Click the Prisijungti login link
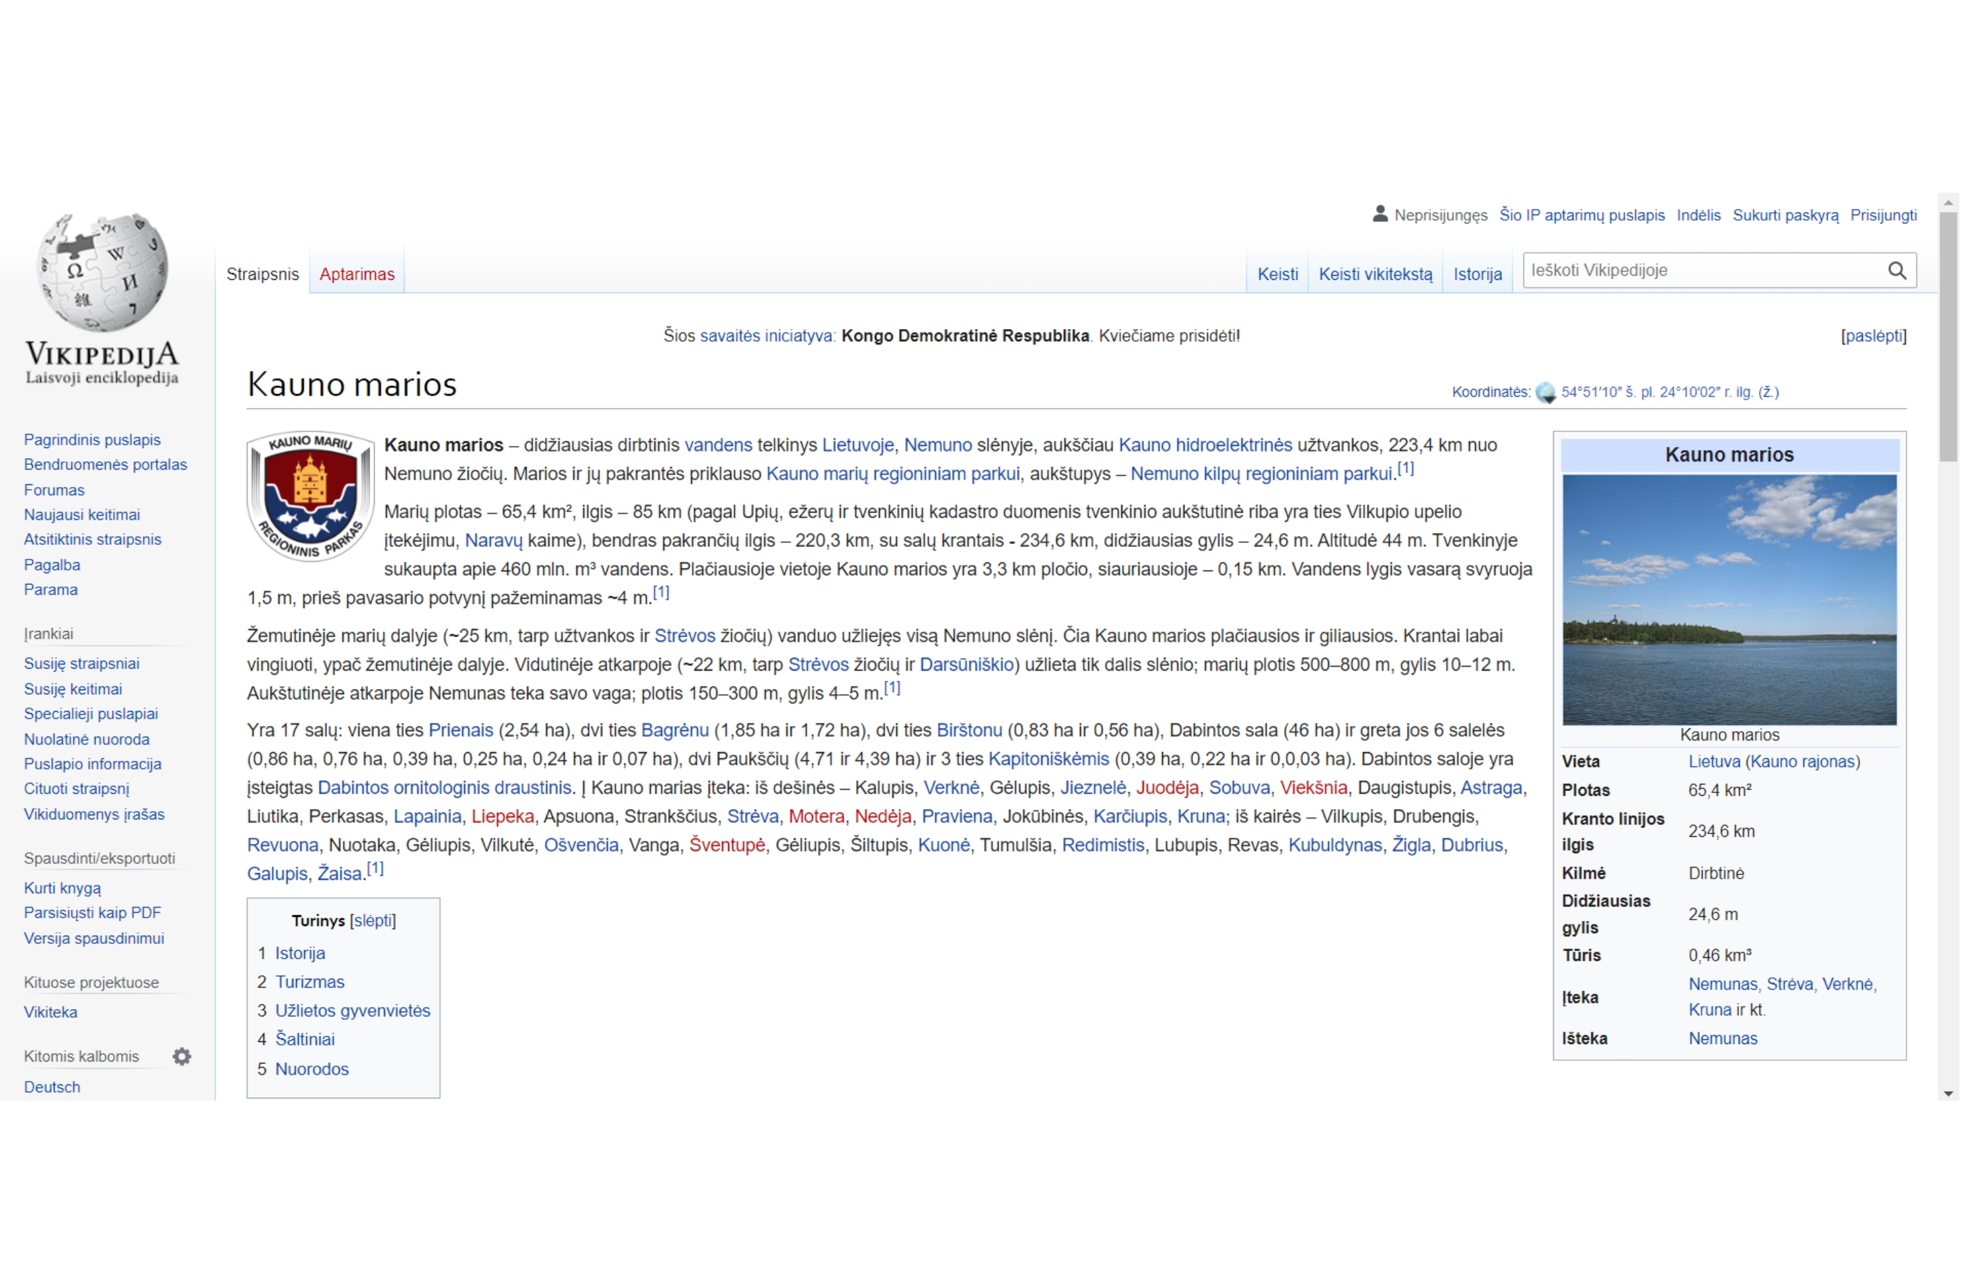Image resolution: width=1965 pixels, height=1268 pixels. coord(1883,215)
